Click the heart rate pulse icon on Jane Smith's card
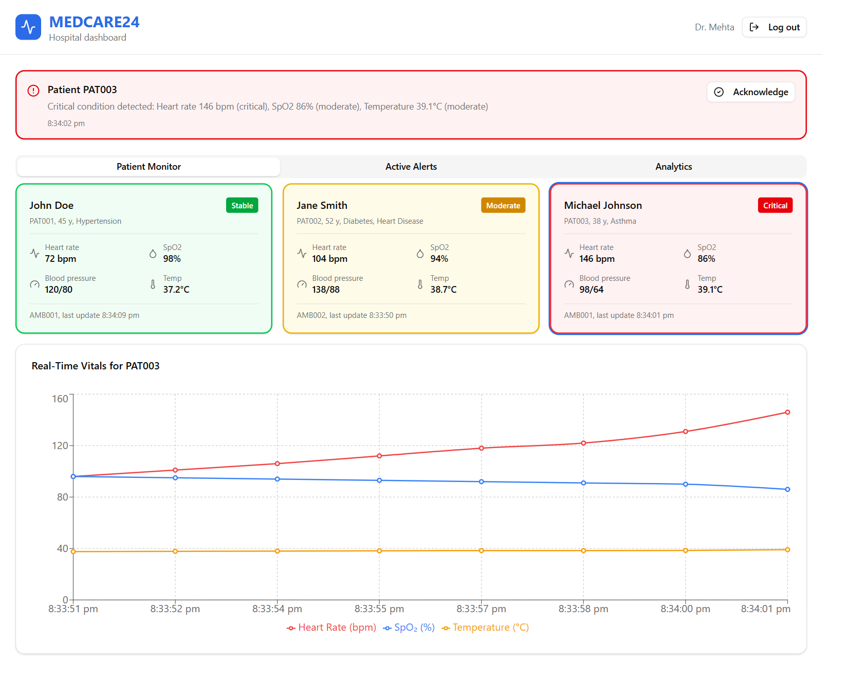This screenshot has height=695, width=848. tap(302, 253)
